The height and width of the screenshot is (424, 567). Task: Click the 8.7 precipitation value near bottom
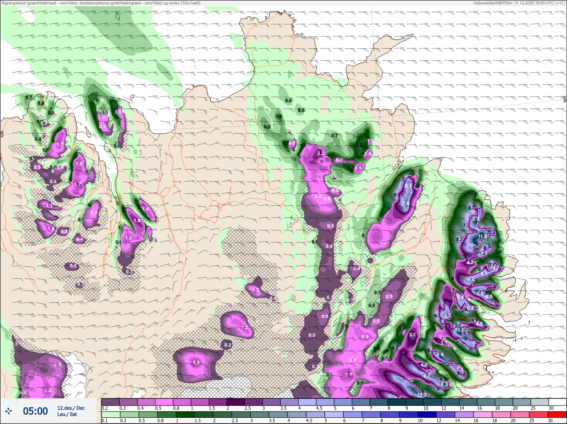tap(444, 384)
